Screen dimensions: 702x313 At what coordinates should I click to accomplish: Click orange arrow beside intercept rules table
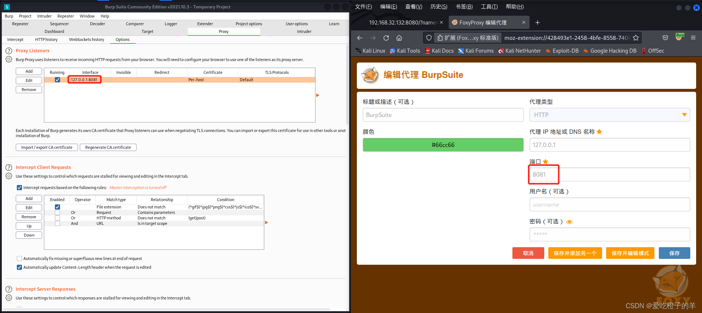coord(266,222)
